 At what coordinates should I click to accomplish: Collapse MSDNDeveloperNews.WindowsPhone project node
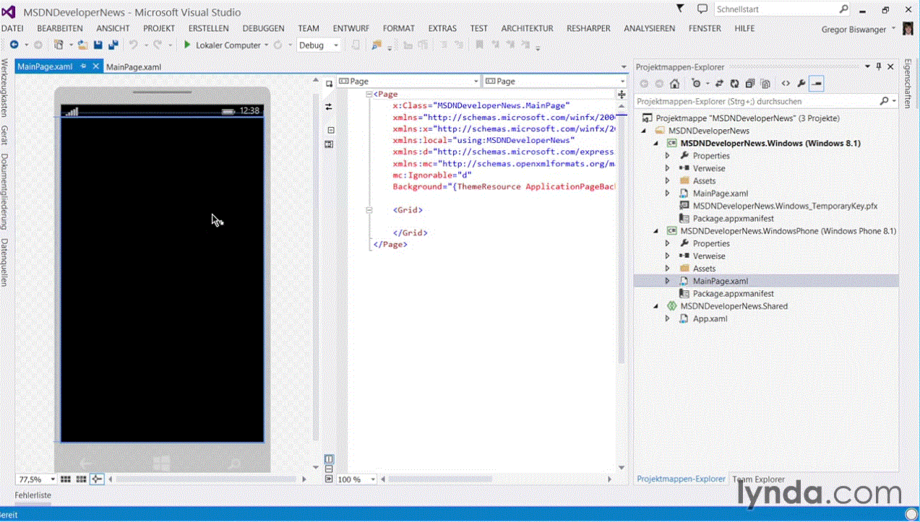655,231
